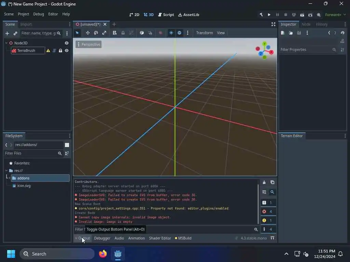Instantiate a child scene link icon
Image resolution: width=350 pixels, height=262 pixels.
15,33
